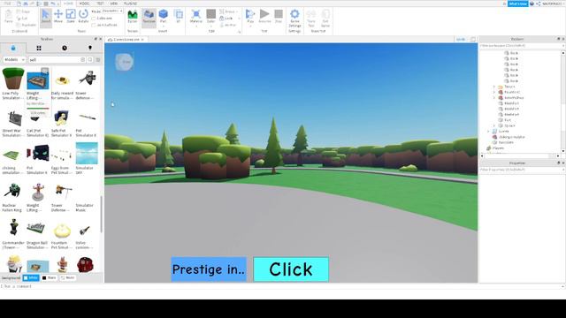The height and width of the screenshot is (318, 566).
Task: Click the Lock tool in Edit group
Action: point(226,19)
